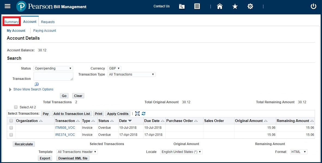Open the hamburger navigation menu

(x=8, y=6)
